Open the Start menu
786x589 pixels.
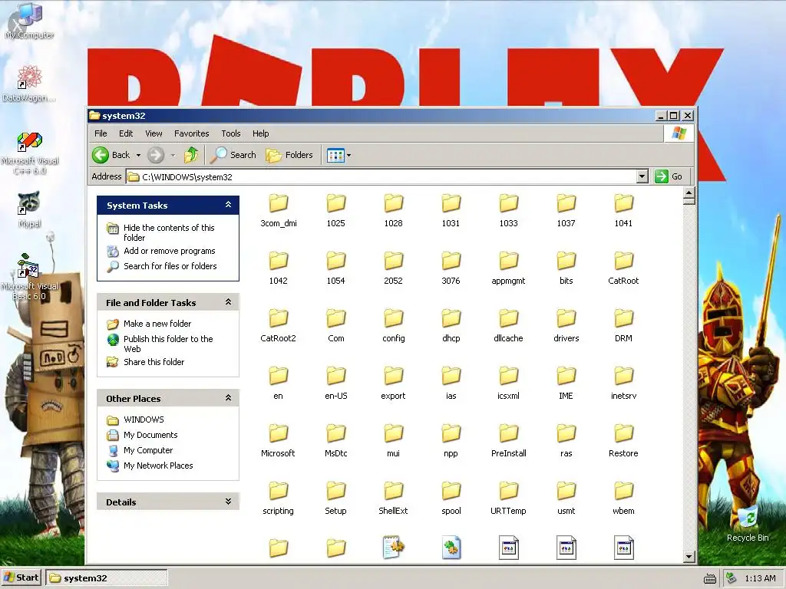(21, 578)
